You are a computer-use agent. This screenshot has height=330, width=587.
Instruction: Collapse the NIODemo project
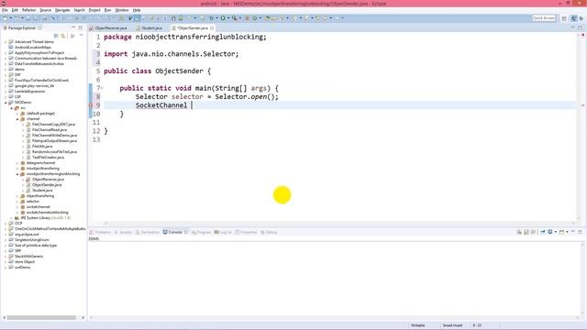pyautogui.click(x=6, y=103)
